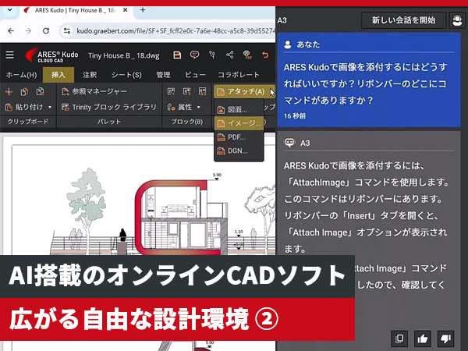
Task: Choose PDF... in the attach menu
Action: point(235,136)
